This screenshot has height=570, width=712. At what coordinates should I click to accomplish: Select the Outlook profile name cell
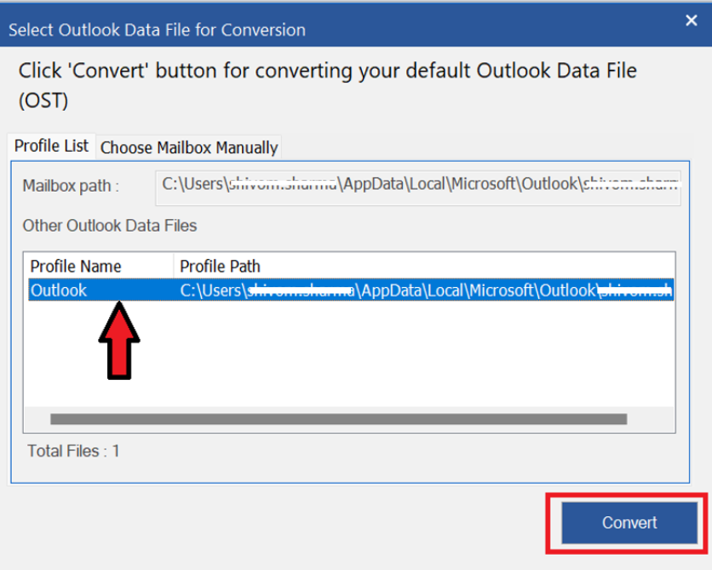click(x=100, y=291)
